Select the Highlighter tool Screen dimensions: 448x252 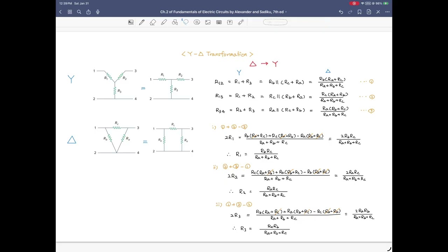[x=164, y=22]
